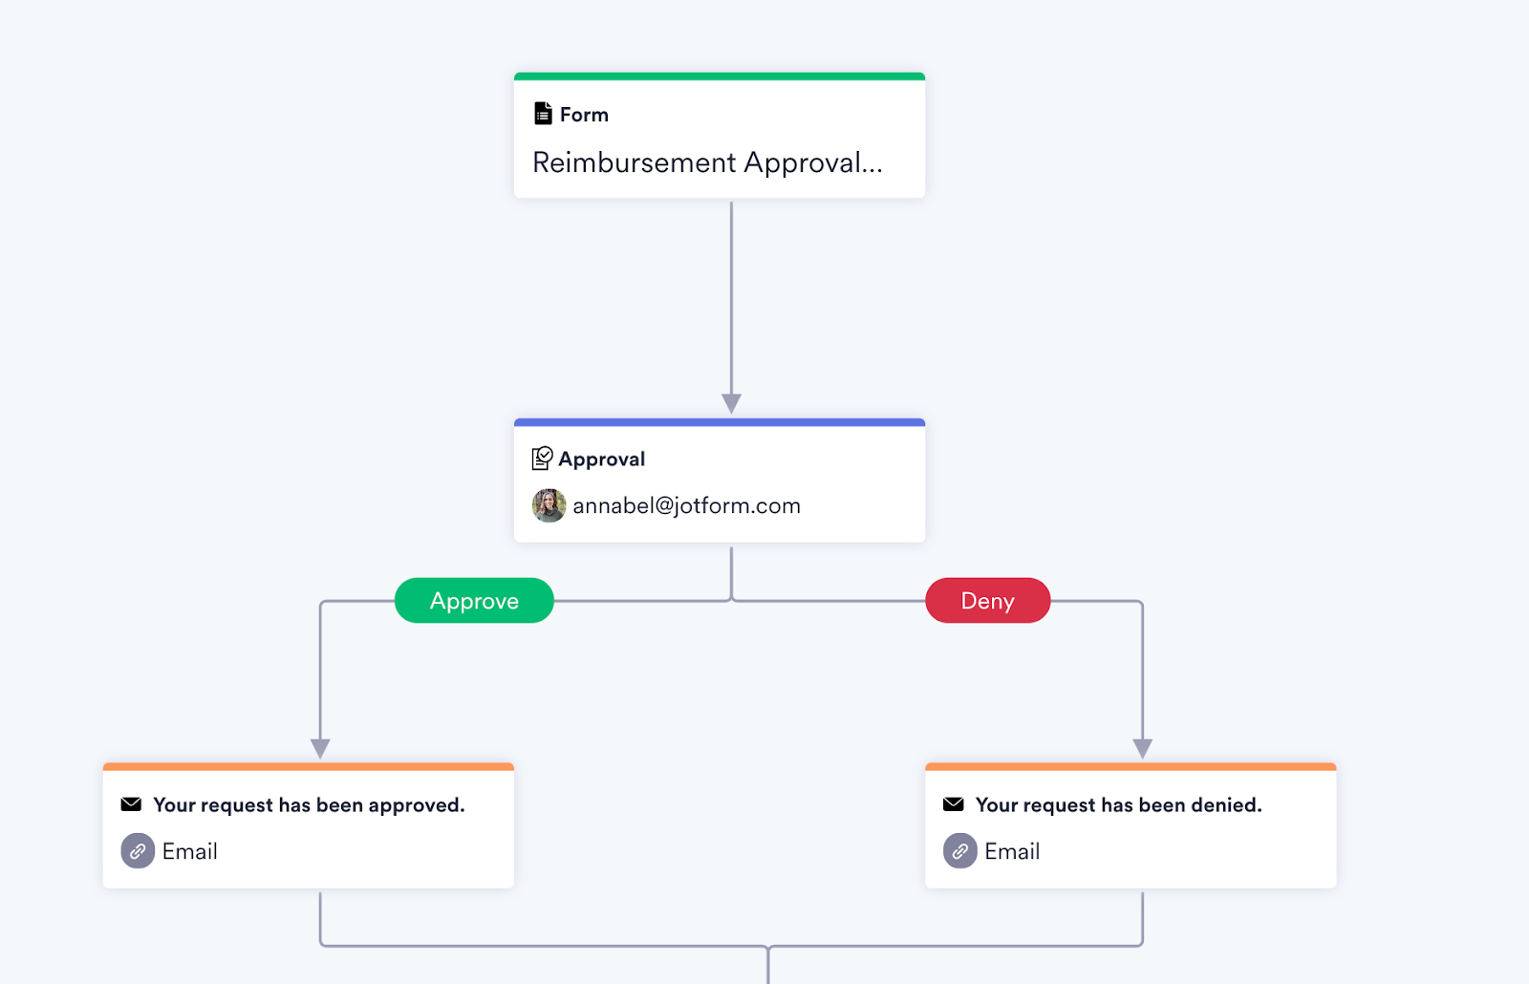Click the Email label in the denied card
This screenshot has width=1529, height=984.
tap(1012, 851)
